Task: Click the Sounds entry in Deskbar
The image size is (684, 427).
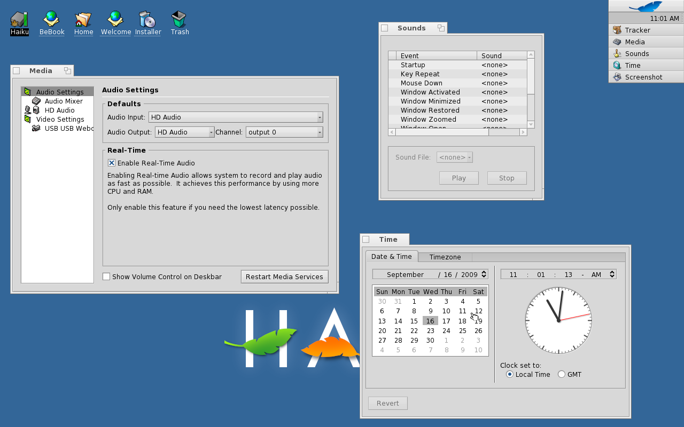Action: [646, 53]
